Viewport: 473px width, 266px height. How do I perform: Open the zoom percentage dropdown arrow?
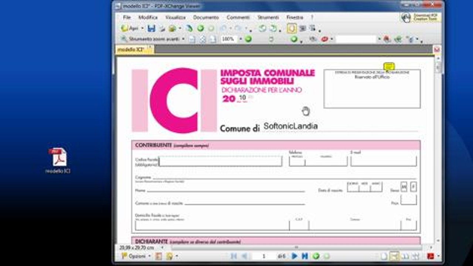(x=241, y=39)
